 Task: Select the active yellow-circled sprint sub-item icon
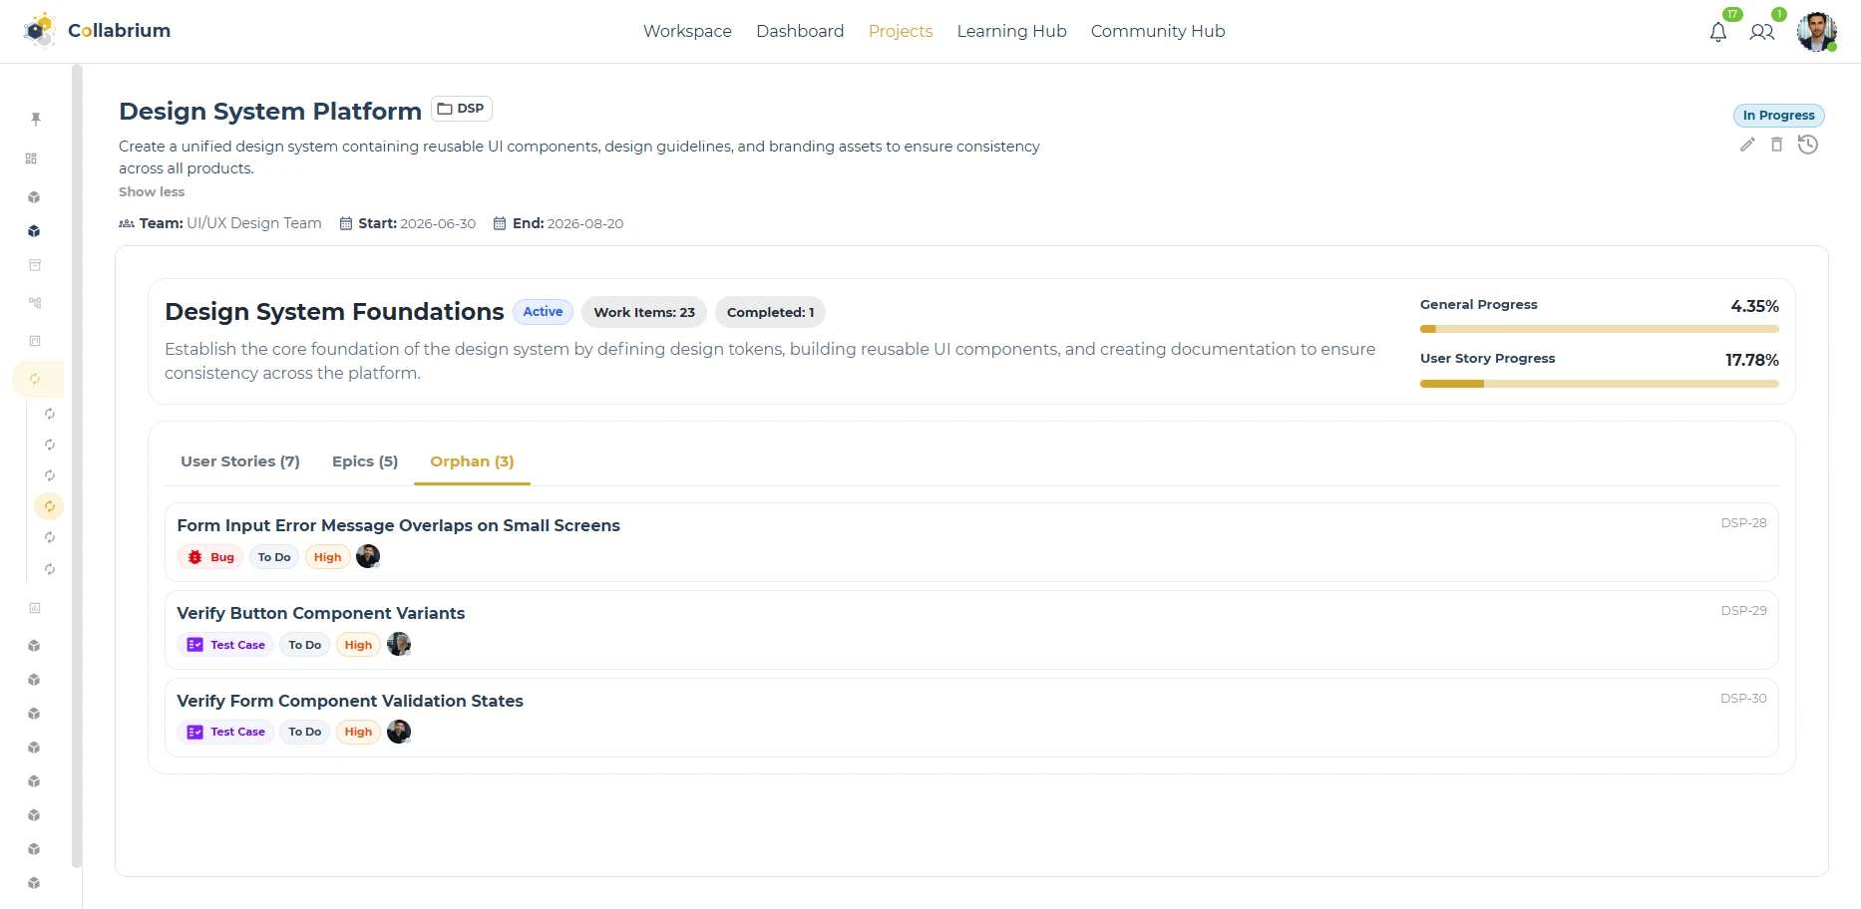click(49, 506)
